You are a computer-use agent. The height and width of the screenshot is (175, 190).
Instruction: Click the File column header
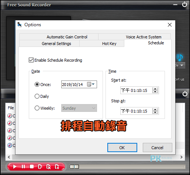[x=11, y=108]
